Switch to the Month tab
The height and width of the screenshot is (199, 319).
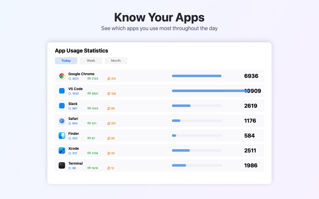[116, 60]
